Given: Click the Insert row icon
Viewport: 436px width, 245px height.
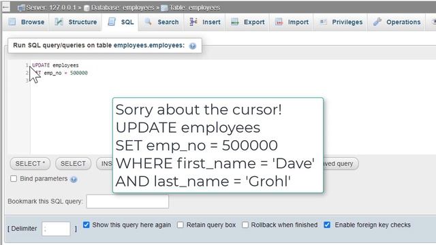Looking at the screenshot, I should click(x=193, y=22).
